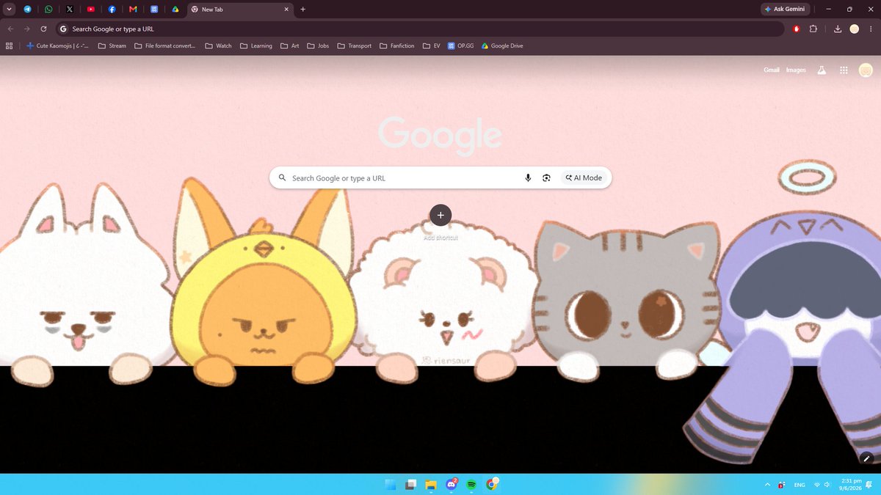Click the ENG language indicator
The image size is (881, 495).
click(x=800, y=485)
